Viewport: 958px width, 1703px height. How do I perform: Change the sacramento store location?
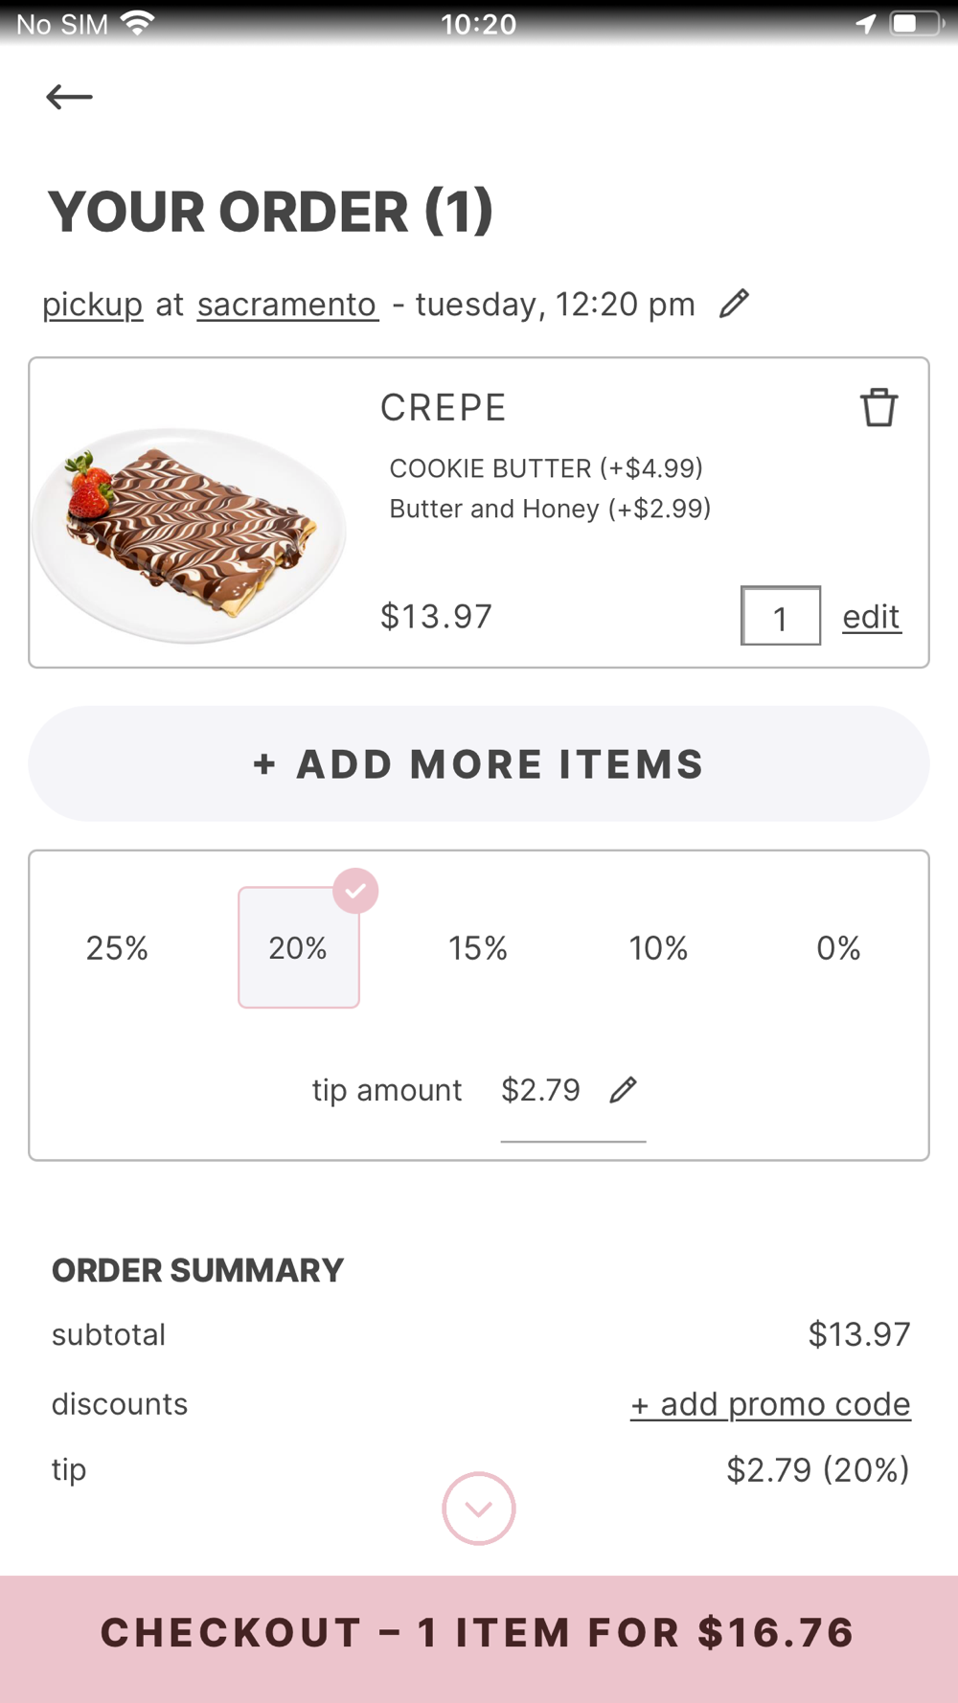(x=287, y=305)
